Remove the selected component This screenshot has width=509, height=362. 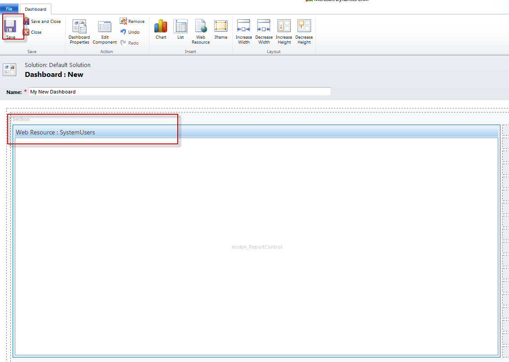point(132,22)
